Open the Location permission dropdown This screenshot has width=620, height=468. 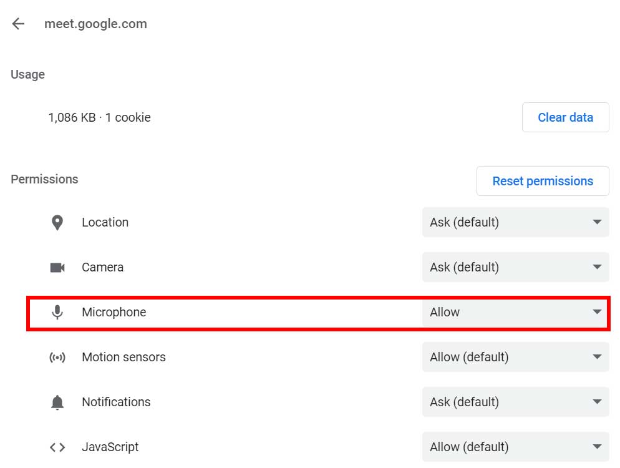(516, 222)
